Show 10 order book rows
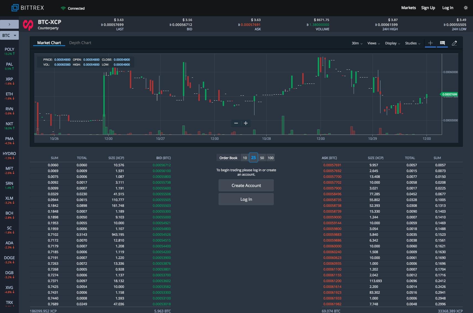 click(245, 158)
